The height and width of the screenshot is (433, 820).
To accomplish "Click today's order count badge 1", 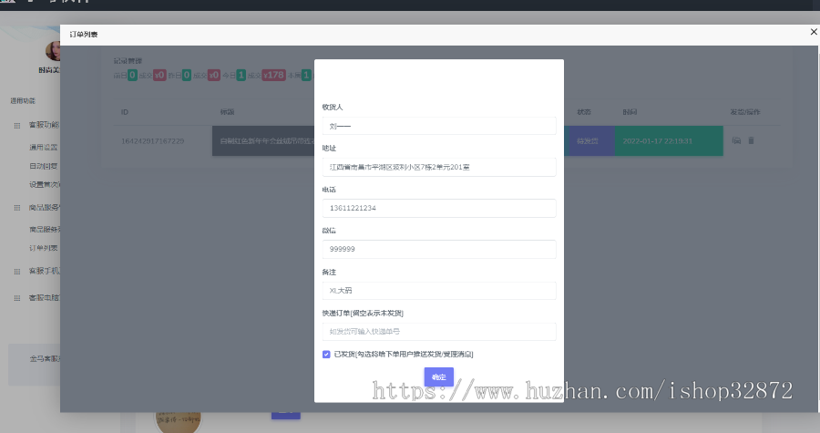I will (241, 76).
